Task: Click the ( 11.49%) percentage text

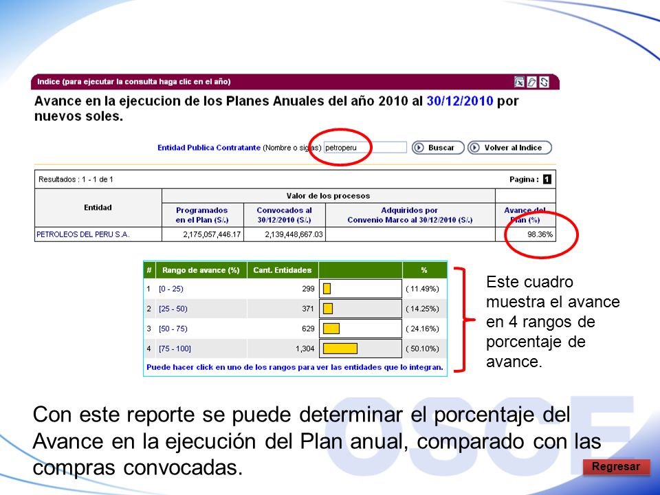Action: 422,289
